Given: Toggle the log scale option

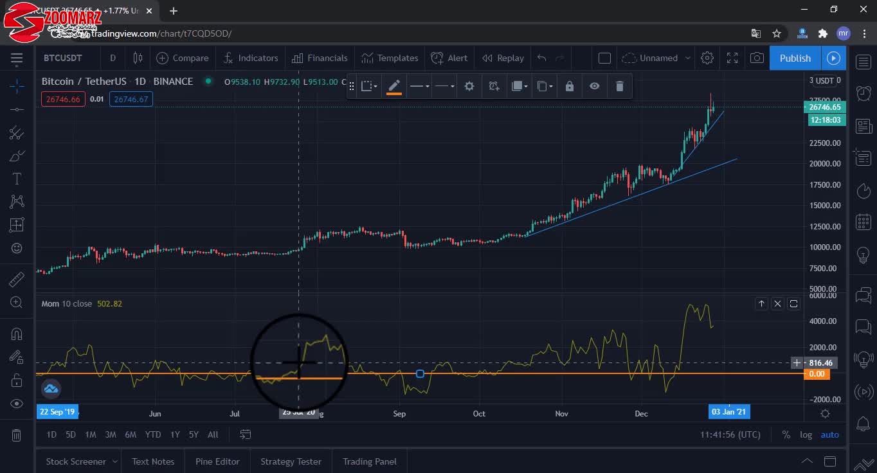Looking at the screenshot, I should [x=806, y=435].
